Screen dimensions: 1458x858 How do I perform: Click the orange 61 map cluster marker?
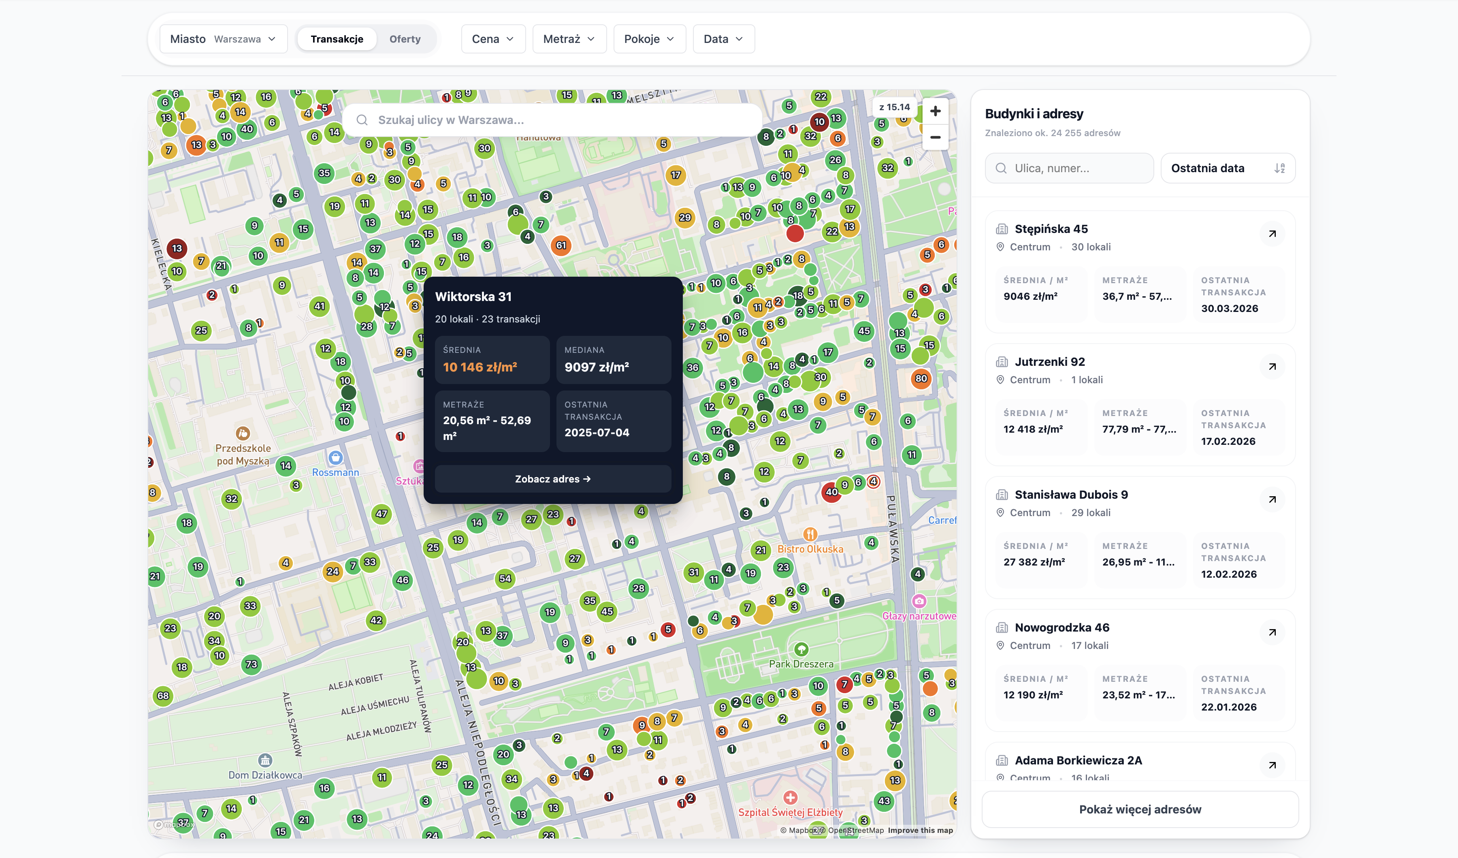[561, 245]
